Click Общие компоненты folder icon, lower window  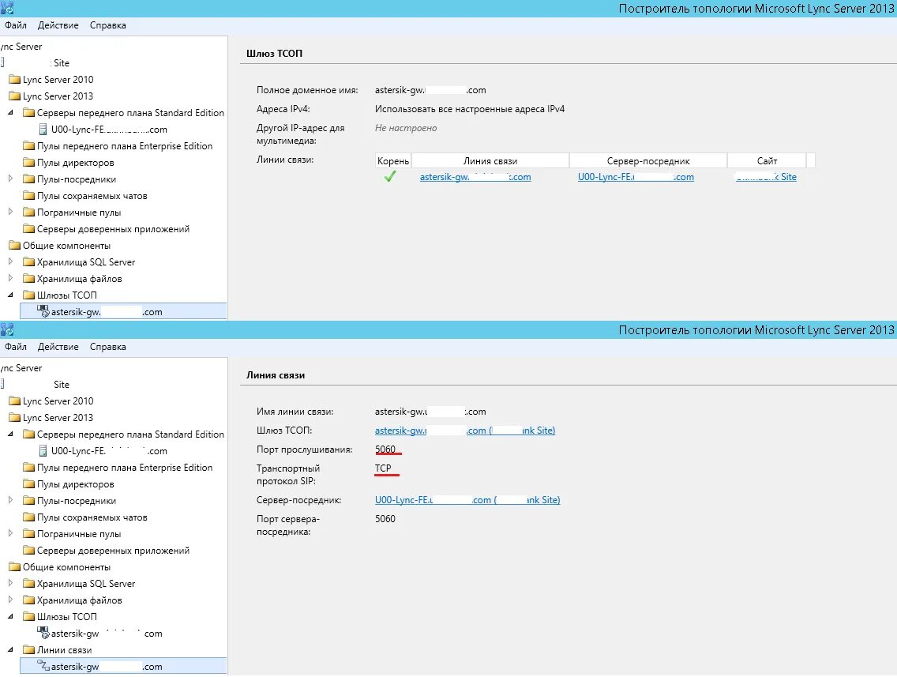[x=15, y=567]
